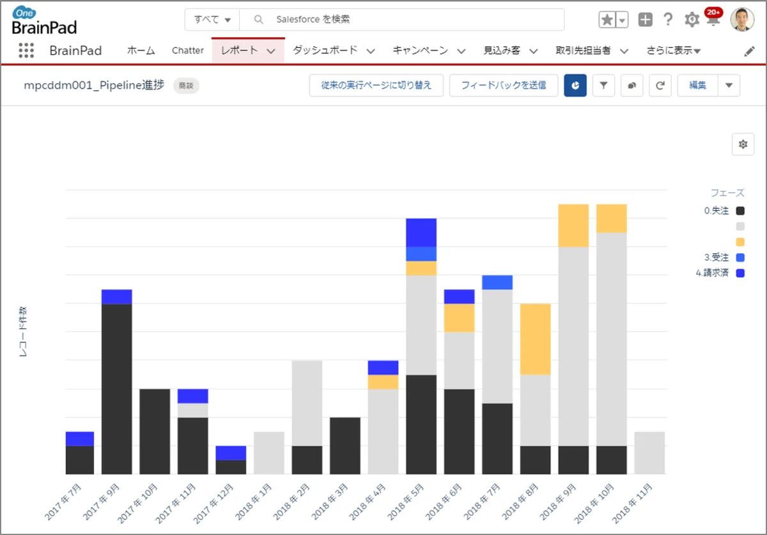Click the レコード件数 axis label
767x535 pixels.
click(x=24, y=331)
